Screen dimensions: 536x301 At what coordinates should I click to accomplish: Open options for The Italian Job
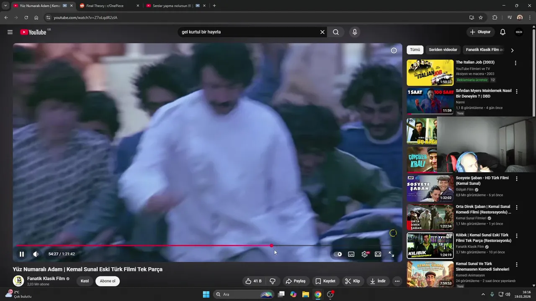click(x=515, y=63)
